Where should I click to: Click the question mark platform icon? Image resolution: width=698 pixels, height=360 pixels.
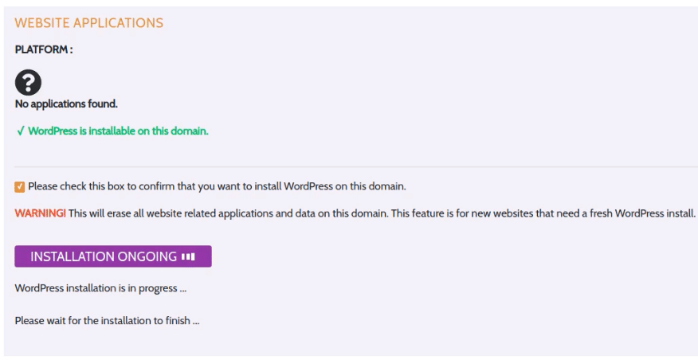coord(28,82)
